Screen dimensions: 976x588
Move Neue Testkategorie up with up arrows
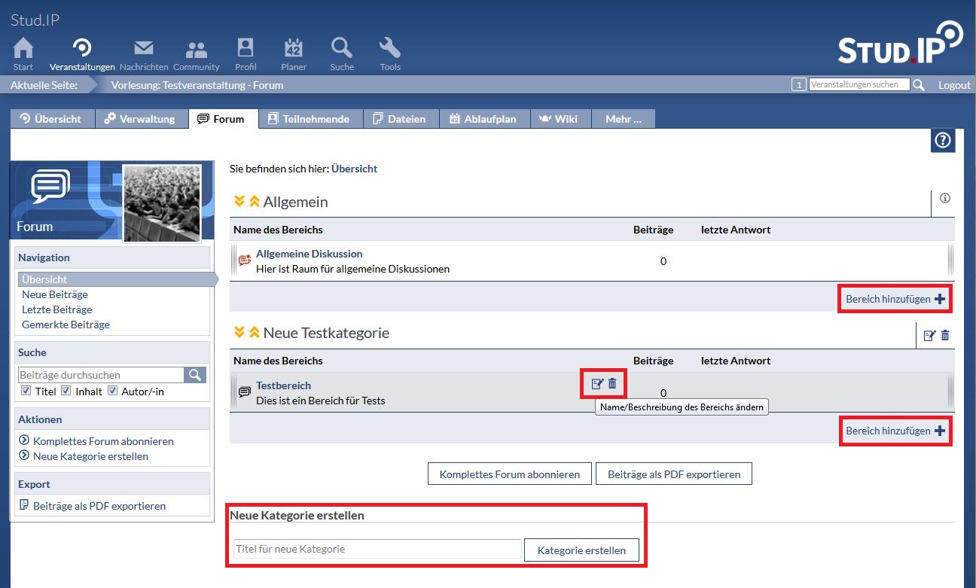255,333
